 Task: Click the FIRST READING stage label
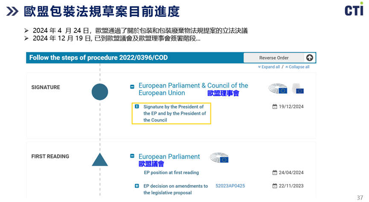50,156
